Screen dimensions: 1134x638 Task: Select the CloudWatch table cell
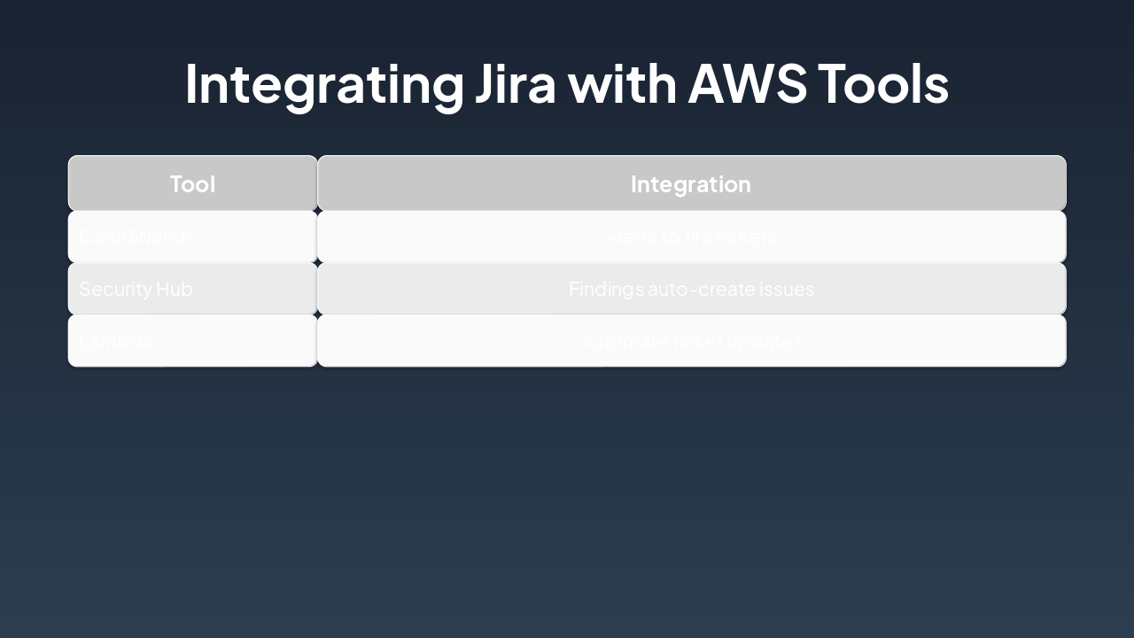[192, 237]
